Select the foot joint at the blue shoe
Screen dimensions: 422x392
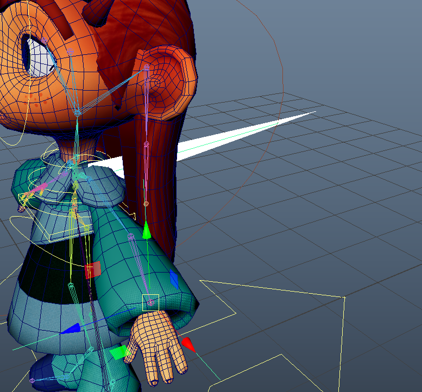[32, 381]
